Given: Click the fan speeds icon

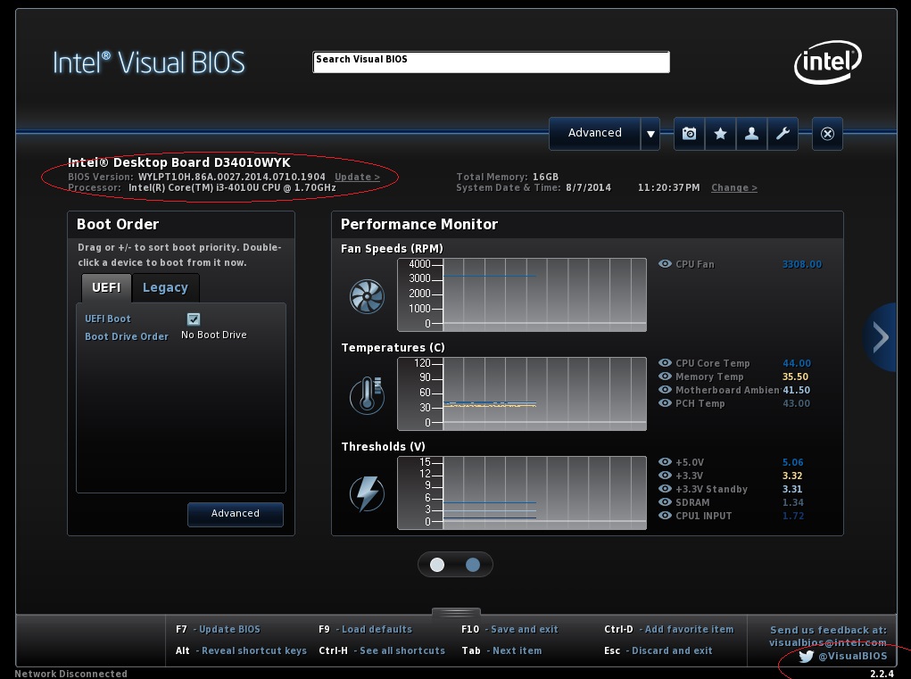Looking at the screenshot, I should point(367,295).
